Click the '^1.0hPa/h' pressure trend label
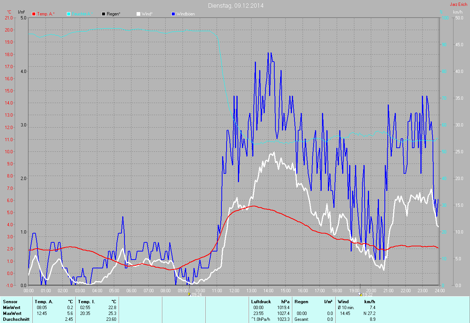Screen dimensions: 470x323 coord(261,319)
